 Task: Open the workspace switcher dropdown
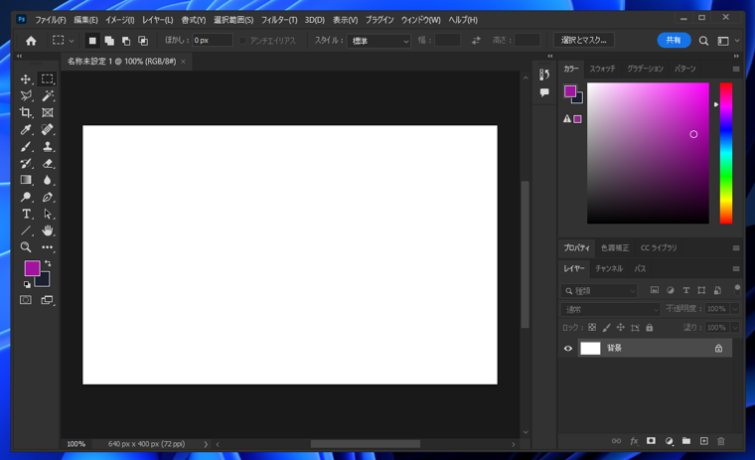click(x=727, y=41)
